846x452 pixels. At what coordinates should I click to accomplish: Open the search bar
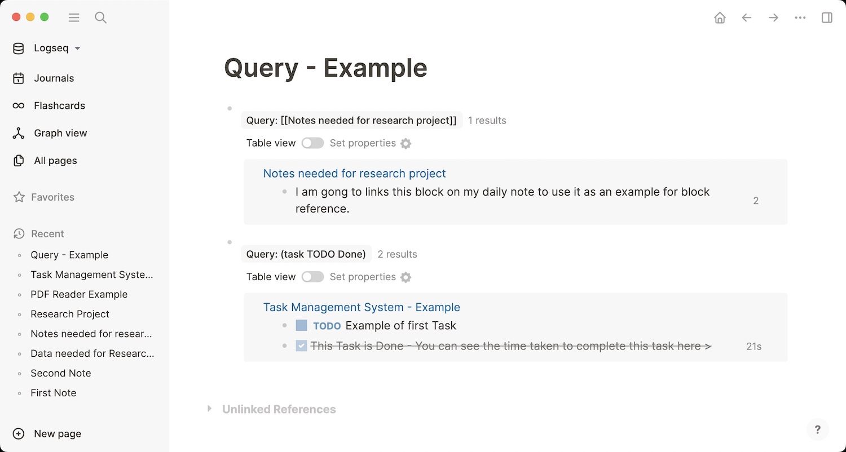click(x=100, y=17)
